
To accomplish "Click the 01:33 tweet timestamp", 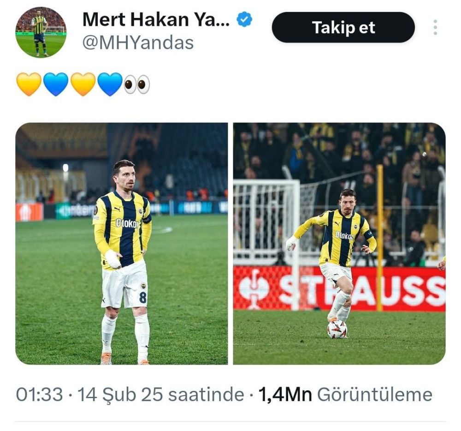I will click(x=39, y=394).
